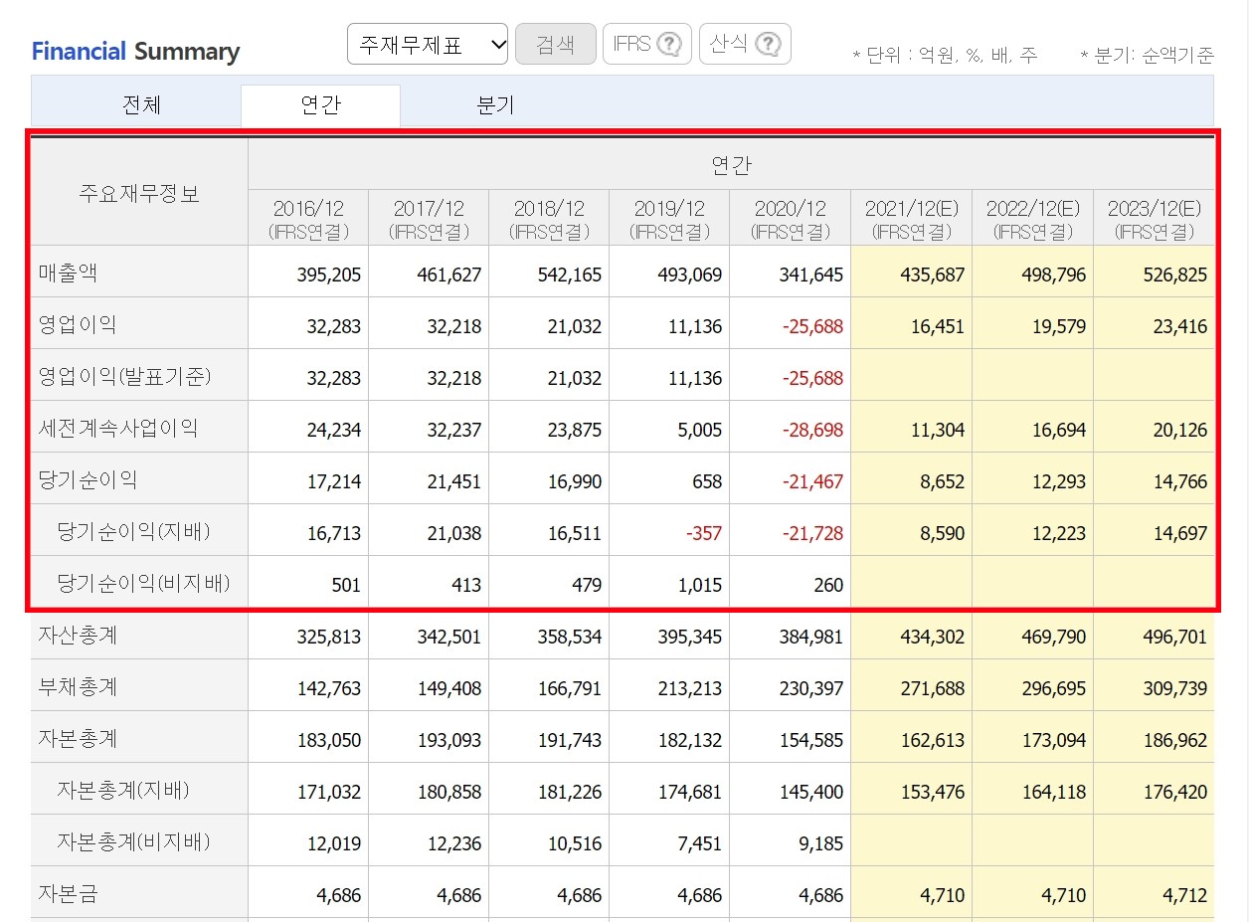Viewport: 1249px width, 922px height.
Task: Click the 2022/12(E) column header
Action: tap(1032, 218)
